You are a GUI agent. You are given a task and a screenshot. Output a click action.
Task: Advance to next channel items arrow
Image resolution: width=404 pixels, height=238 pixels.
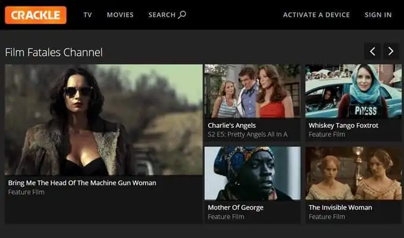[x=391, y=51]
